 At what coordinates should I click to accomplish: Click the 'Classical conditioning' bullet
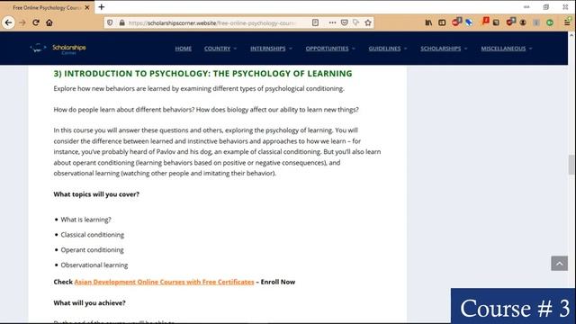[x=92, y=235]
